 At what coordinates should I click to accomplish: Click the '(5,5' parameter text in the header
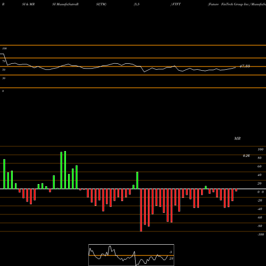tap(137, 4)
